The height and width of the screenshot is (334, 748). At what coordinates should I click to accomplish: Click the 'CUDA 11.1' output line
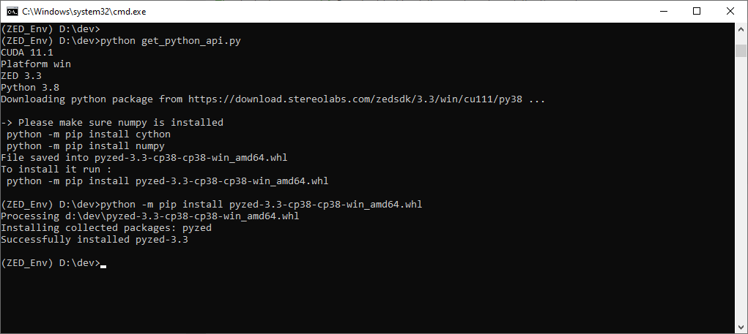point(26,53)
